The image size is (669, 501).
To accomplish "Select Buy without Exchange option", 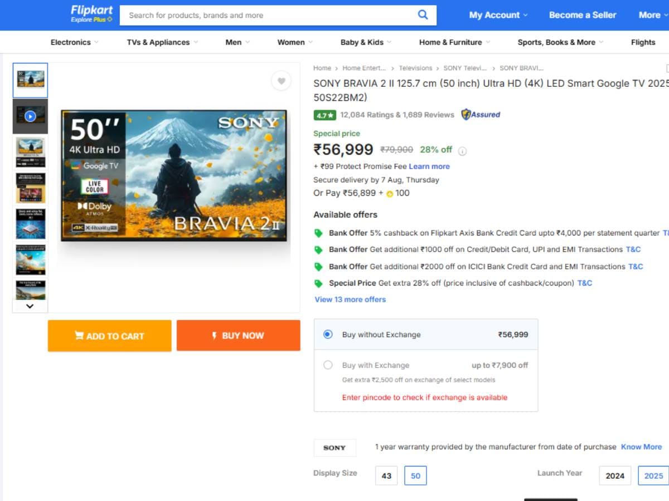I will tap(328, 335).
